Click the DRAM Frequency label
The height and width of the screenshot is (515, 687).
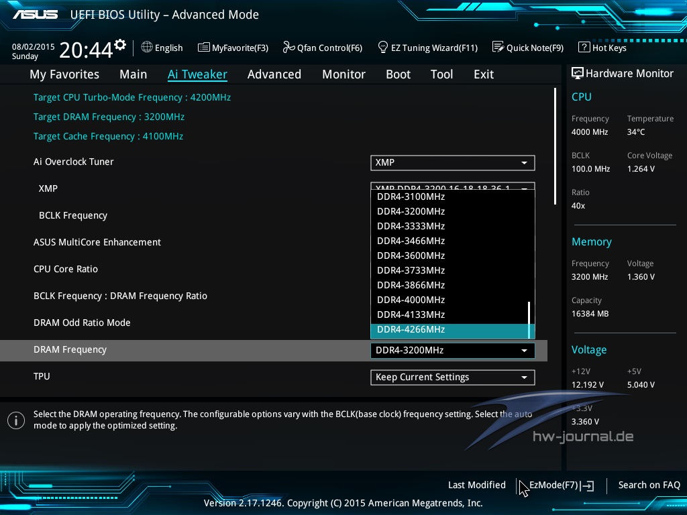(x=70, y=349)
